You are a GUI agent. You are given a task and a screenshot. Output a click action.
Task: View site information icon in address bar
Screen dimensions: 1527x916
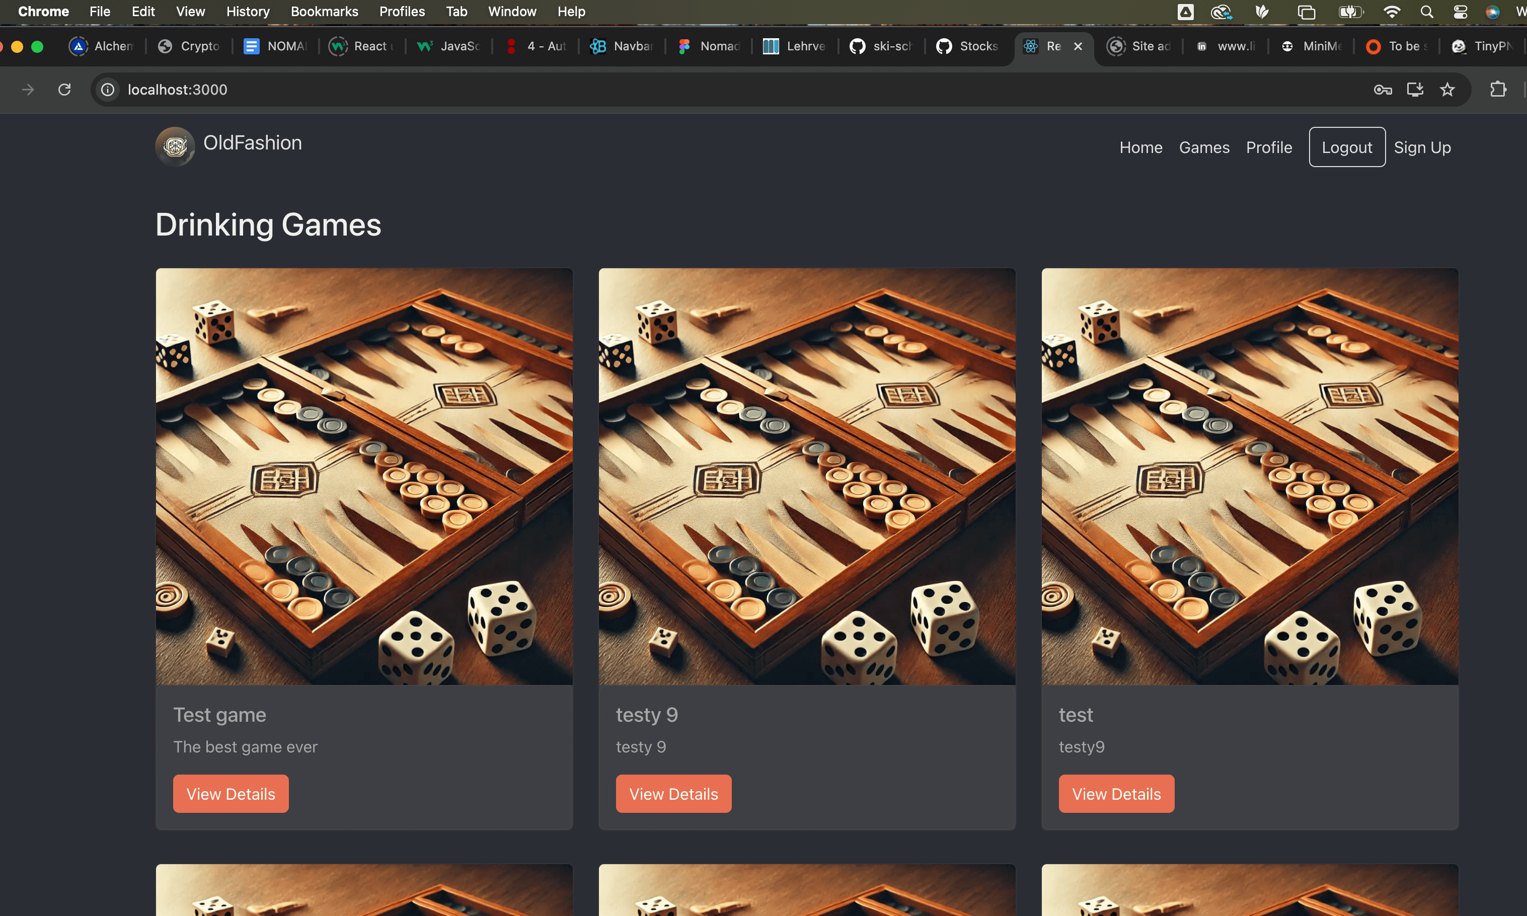(108, 90)
